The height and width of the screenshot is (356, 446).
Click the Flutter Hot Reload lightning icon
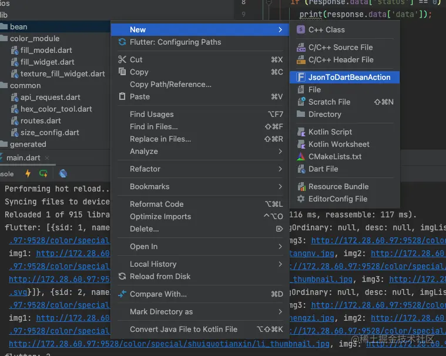coord(28,173)
